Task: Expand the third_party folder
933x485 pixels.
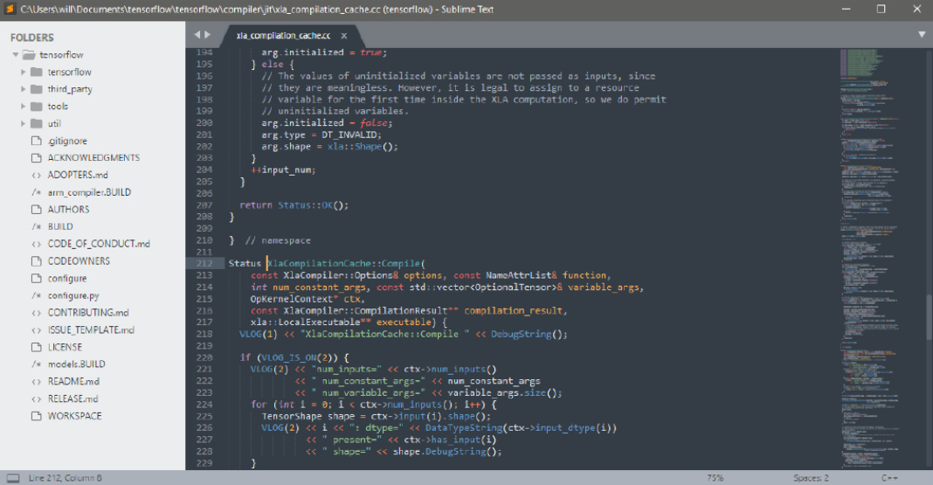Action: tap(24, 89)
